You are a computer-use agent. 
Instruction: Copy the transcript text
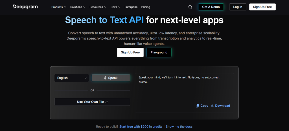202,106
